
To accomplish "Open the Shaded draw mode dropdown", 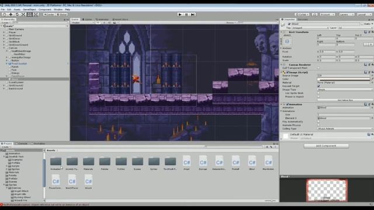I will point(82,23).
